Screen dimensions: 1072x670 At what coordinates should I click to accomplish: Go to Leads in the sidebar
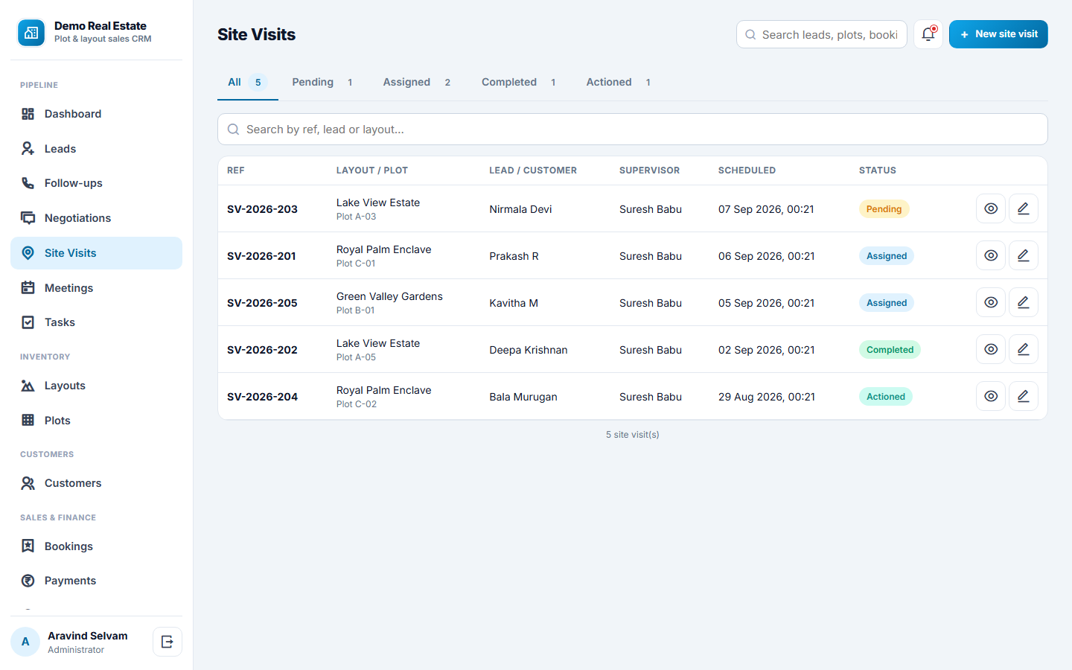click(x=96, y=149)
